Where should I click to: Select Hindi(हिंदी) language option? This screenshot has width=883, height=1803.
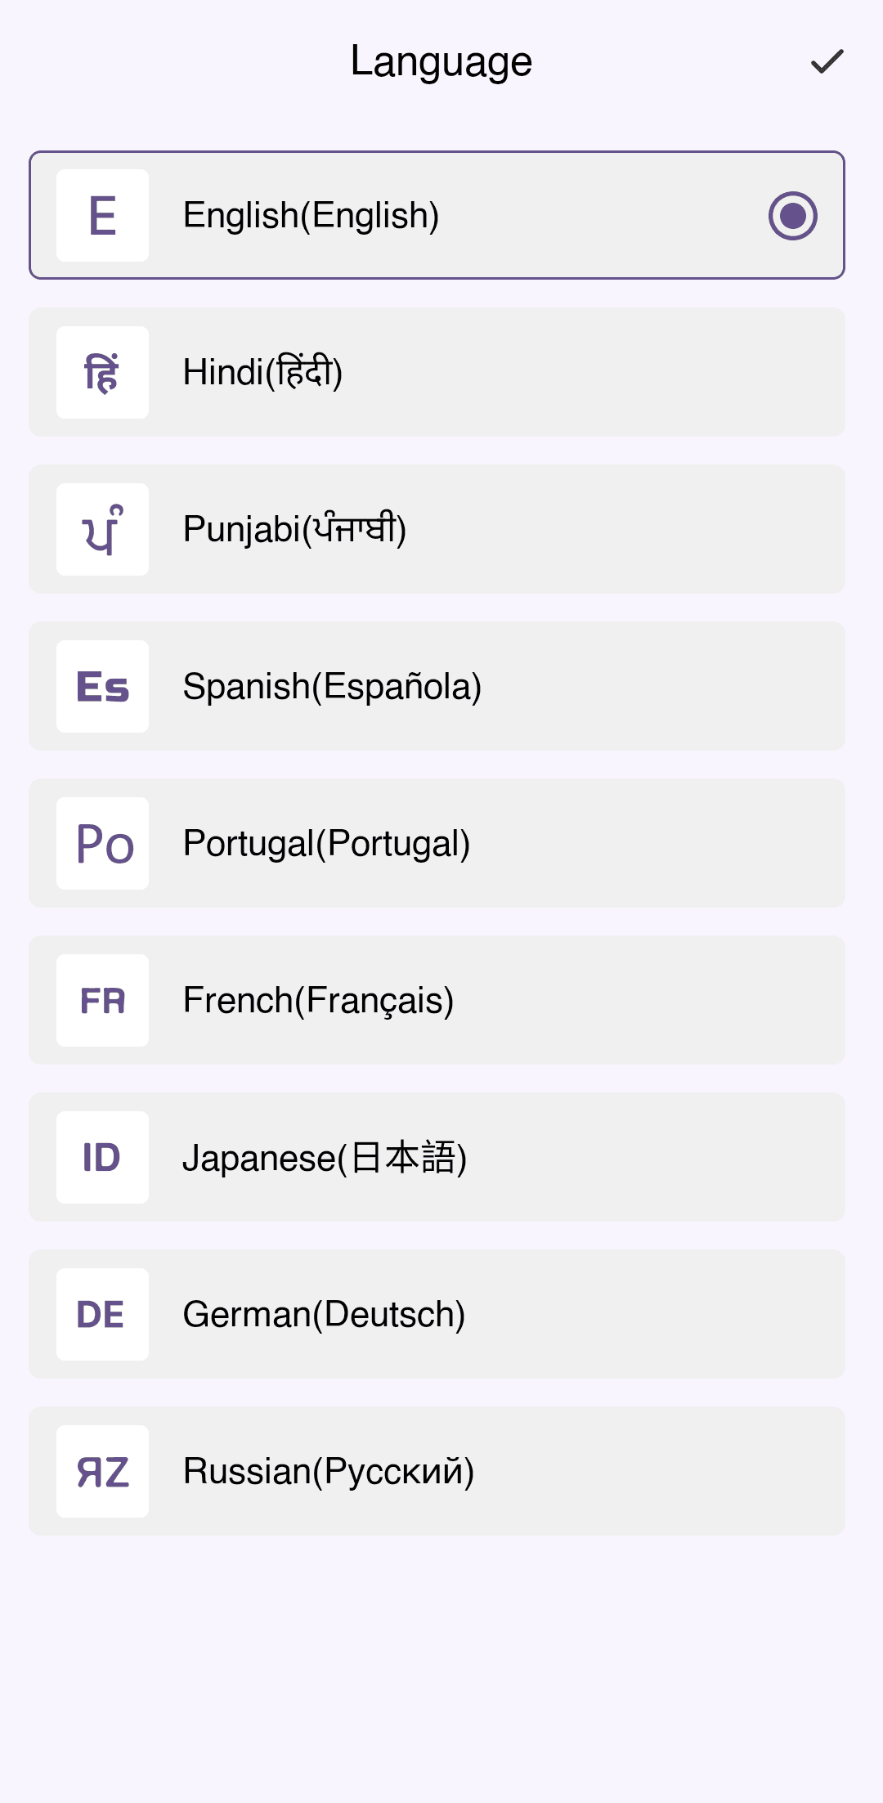(x=262, y=373)
